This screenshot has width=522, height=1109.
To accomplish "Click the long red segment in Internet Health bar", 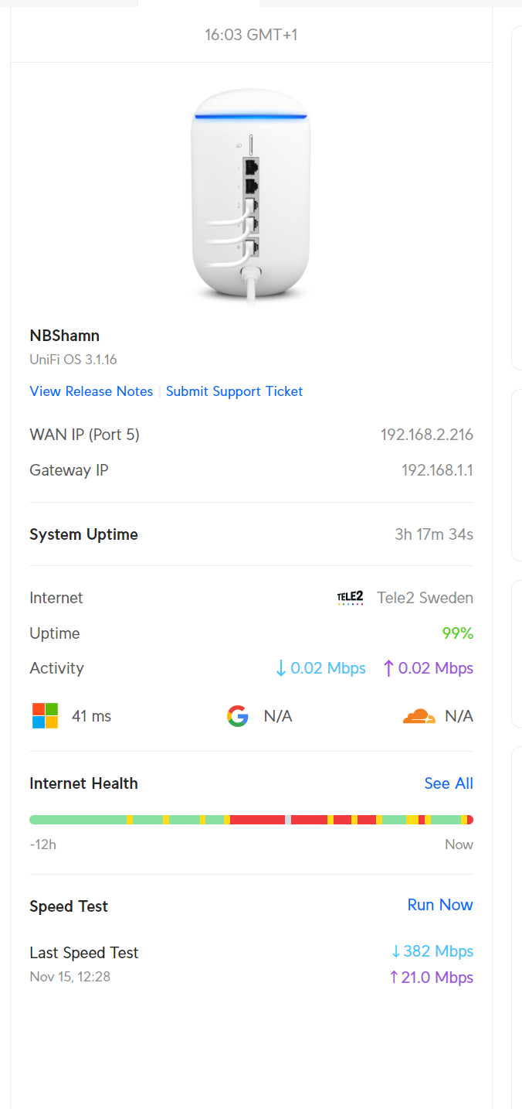I will pyautogui.click(x=257, y=819).
